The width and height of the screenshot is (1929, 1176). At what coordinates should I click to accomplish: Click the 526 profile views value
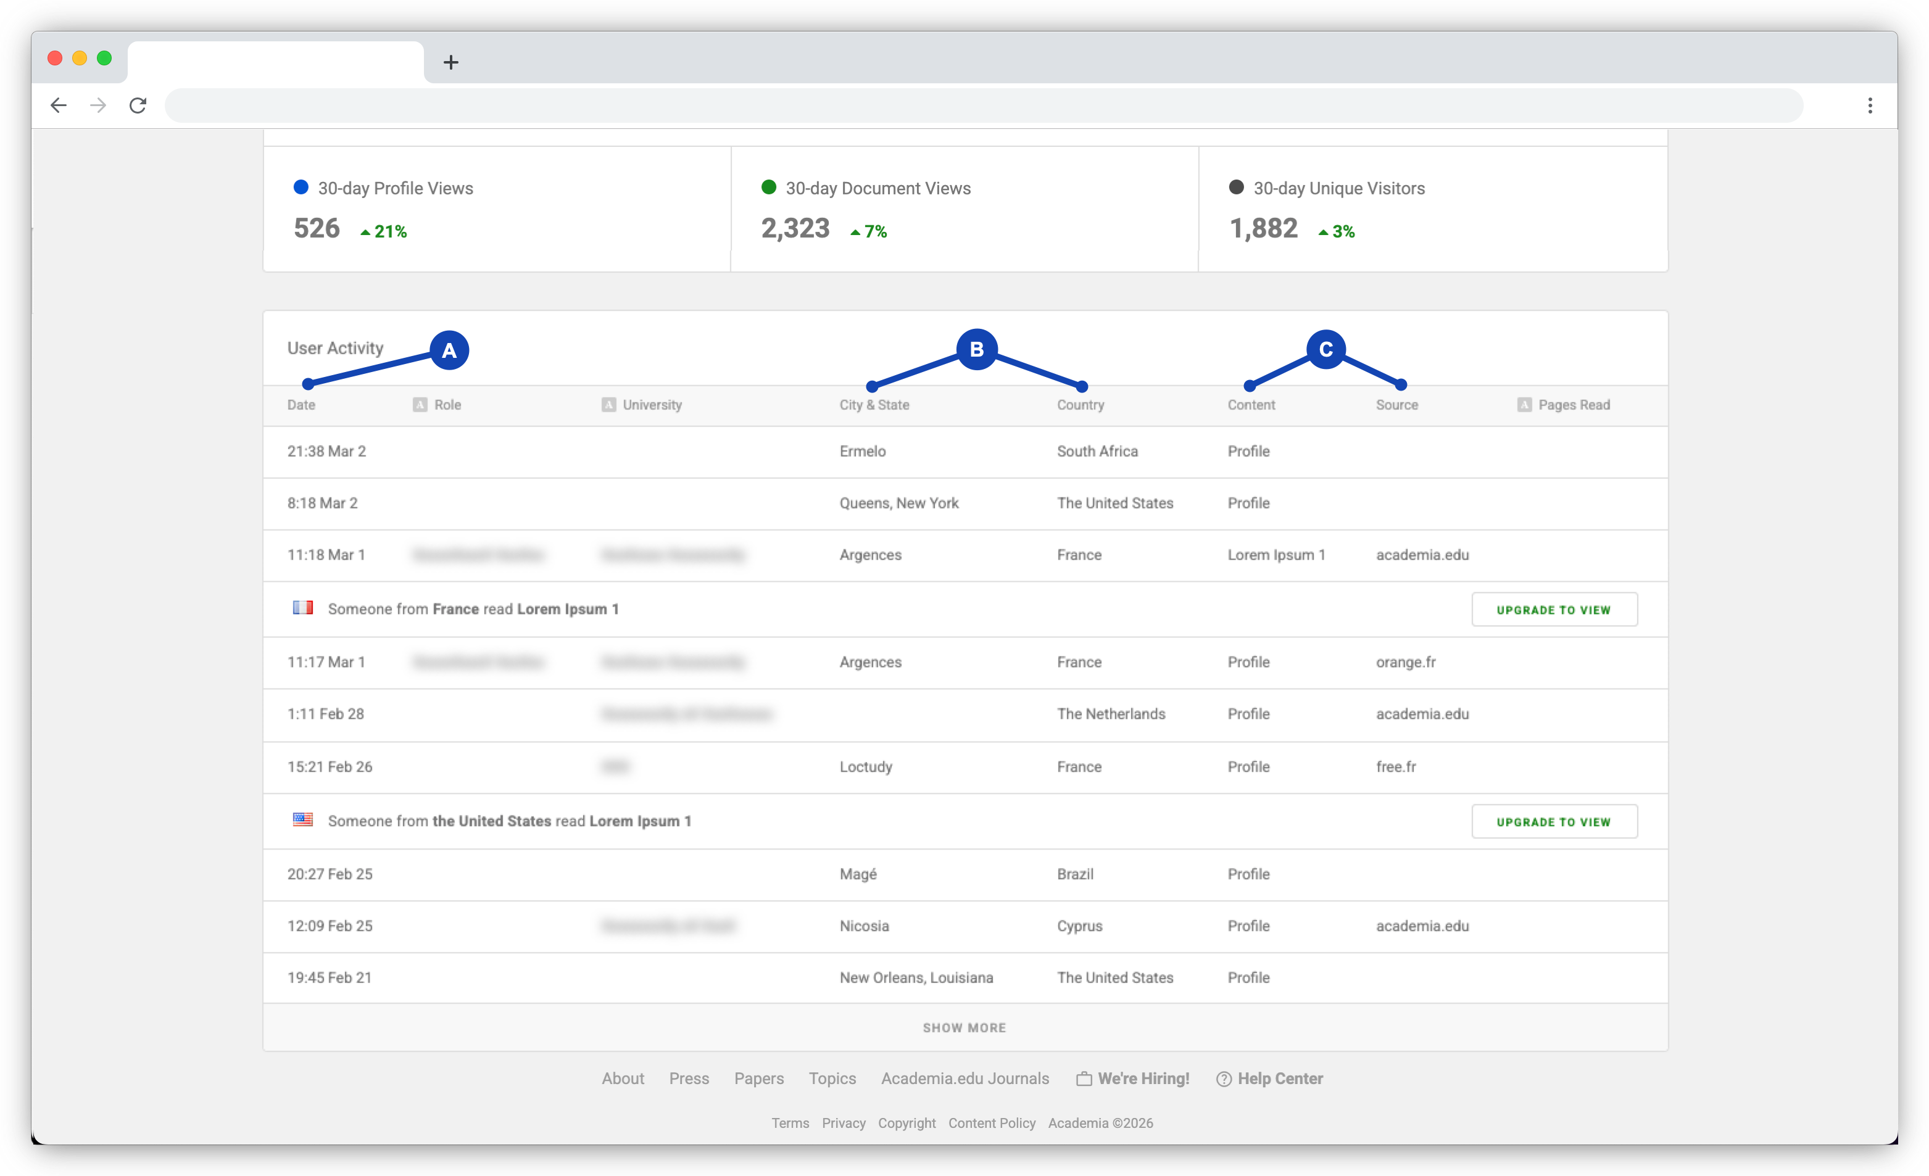pos(317,228)
